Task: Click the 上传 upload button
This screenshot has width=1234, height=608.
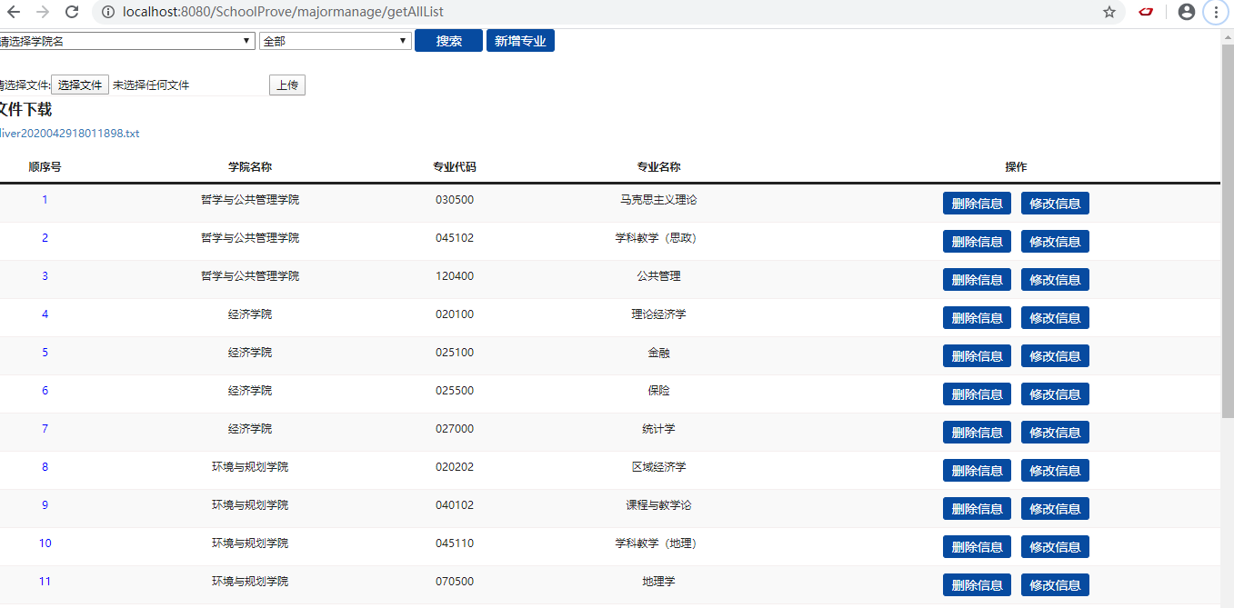Action: pos(286,84)
